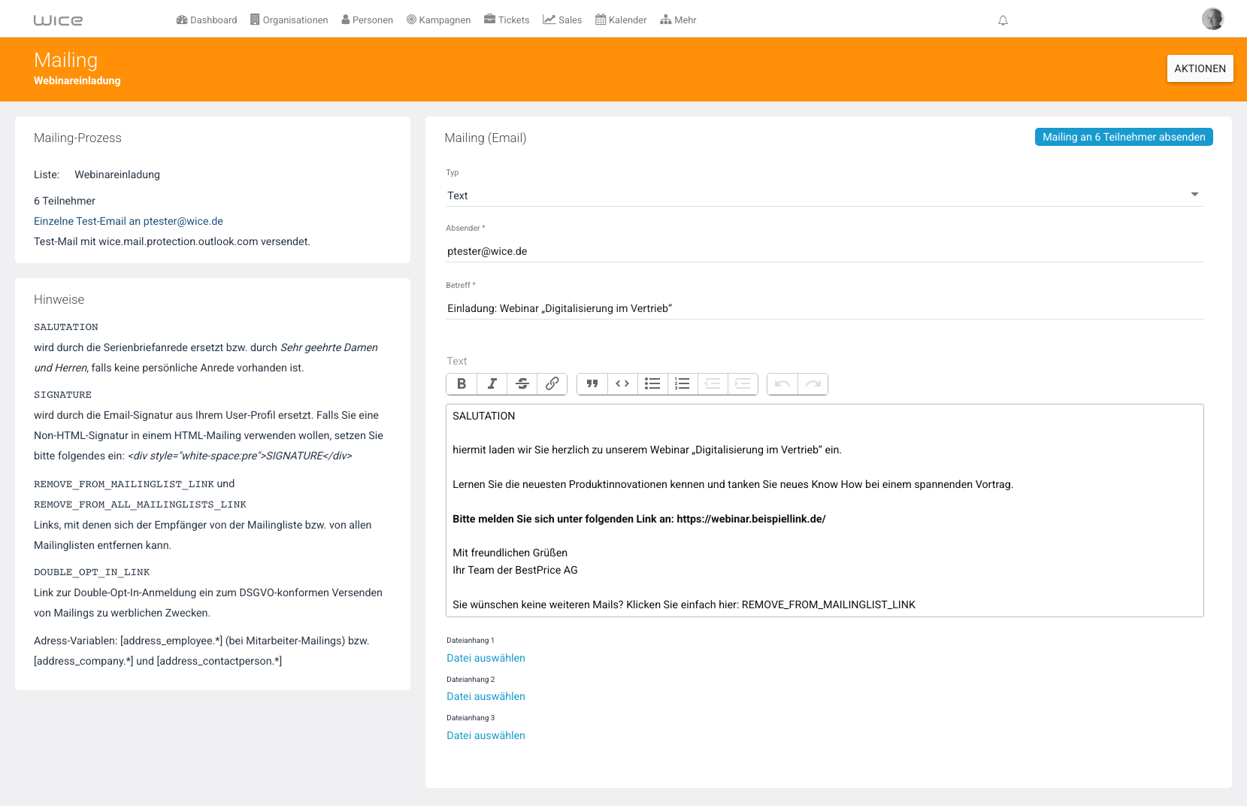Click the Dashboard gauge icon
Viewport: 1247px width, 806px height.
[182, 20]
